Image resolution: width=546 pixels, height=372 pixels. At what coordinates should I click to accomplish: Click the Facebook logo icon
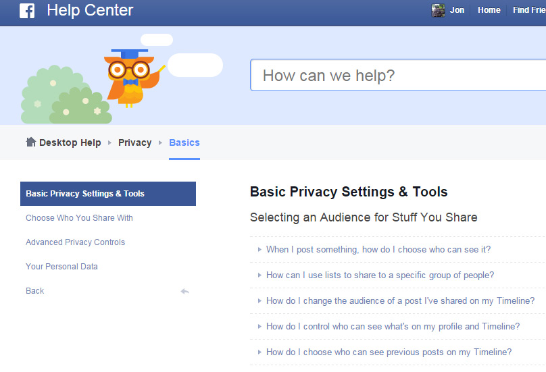tap(27, 11)
